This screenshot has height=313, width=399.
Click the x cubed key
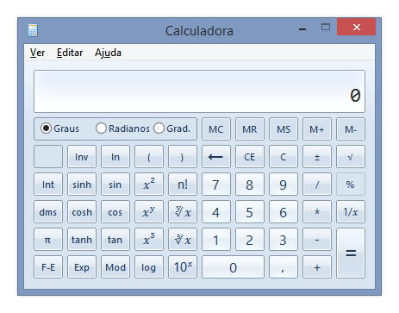149,240
